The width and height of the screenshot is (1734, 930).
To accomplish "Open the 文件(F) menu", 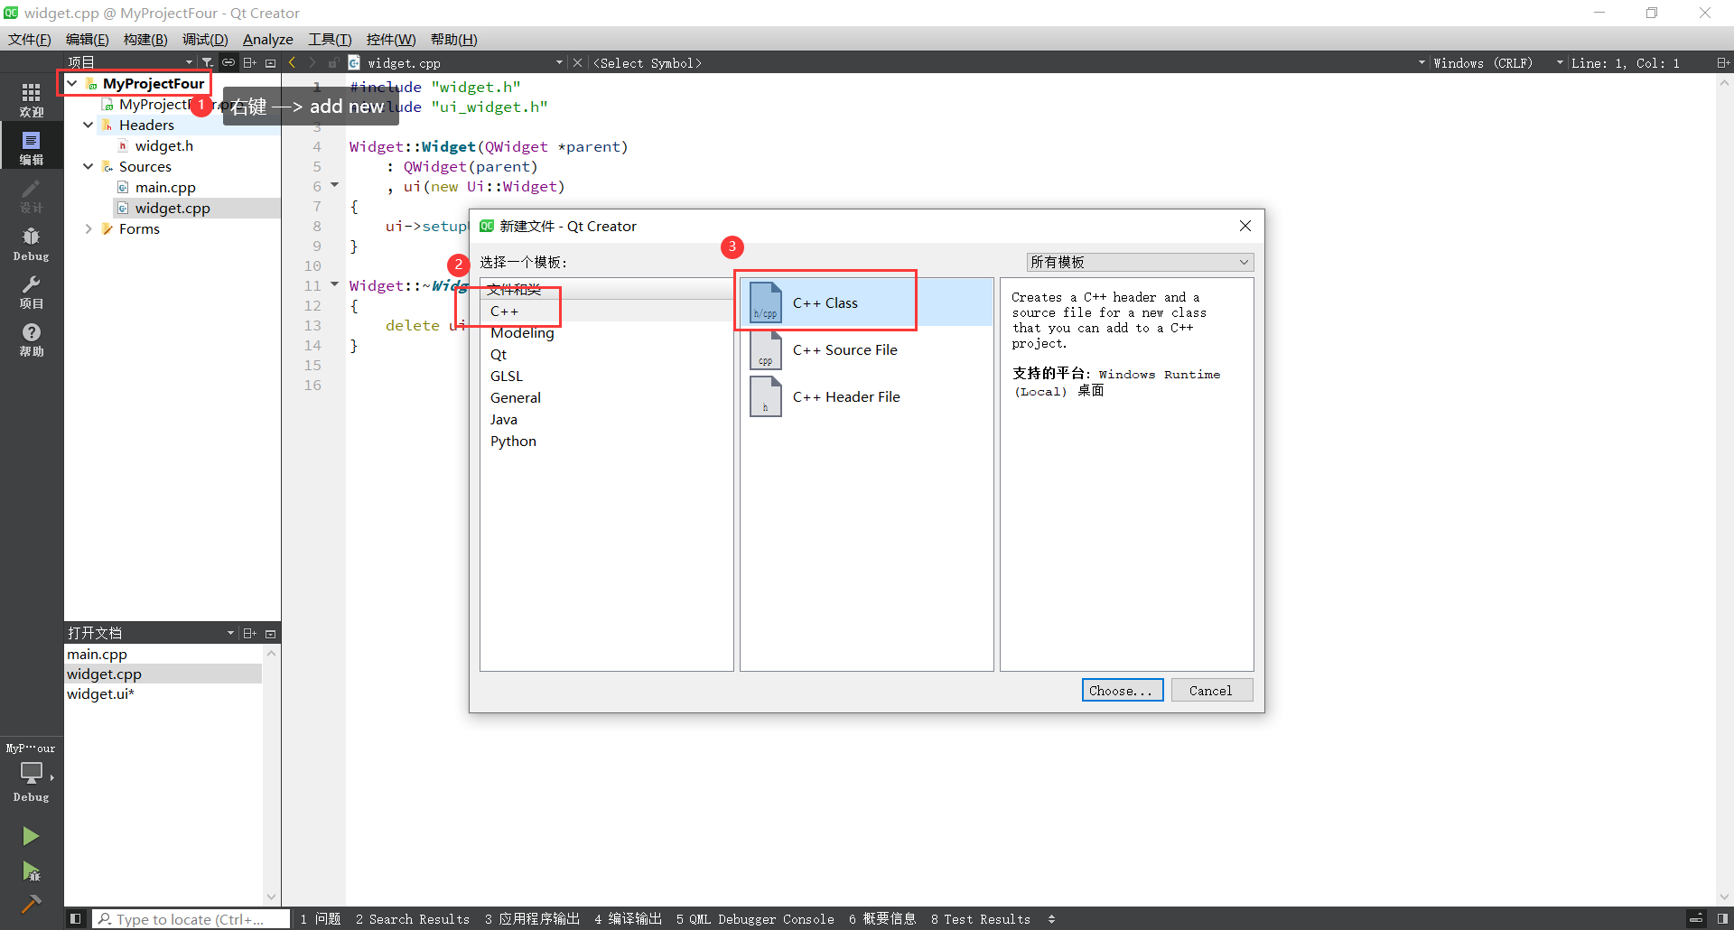I will pos(30,39).
